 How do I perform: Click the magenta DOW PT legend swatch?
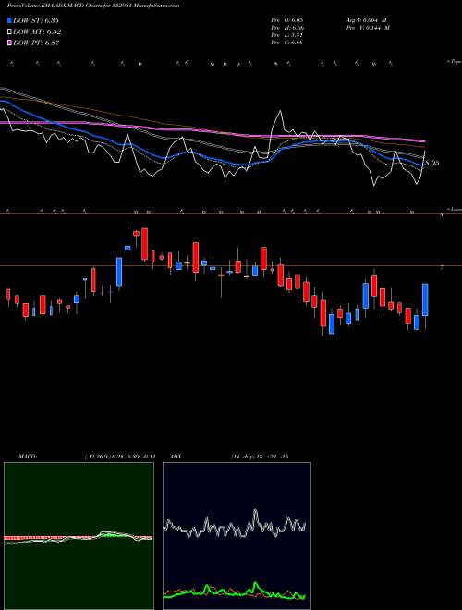(10, 43)
